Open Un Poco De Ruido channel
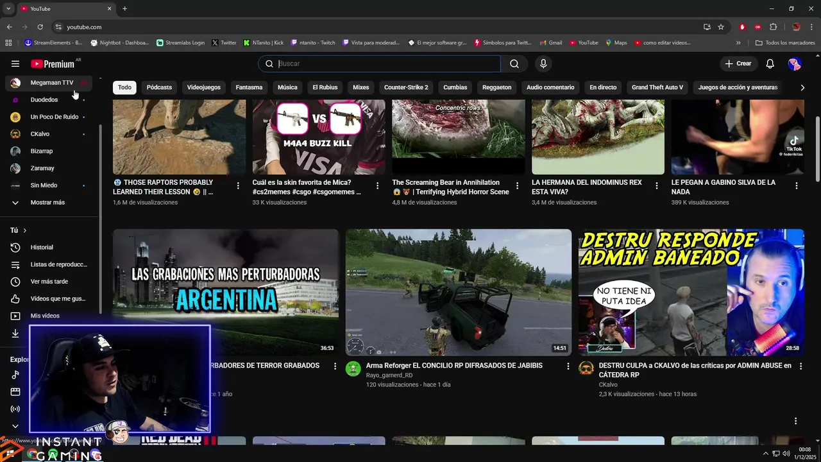821x462 pixels. click(x=50, y=117)
